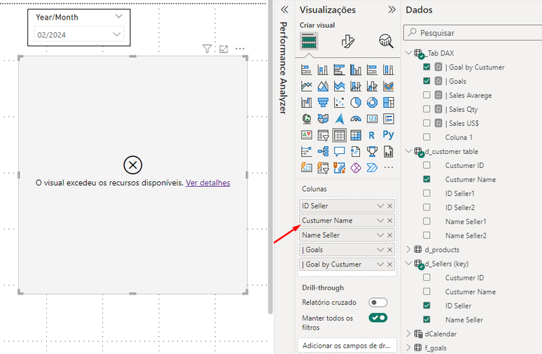
Task: Uncheck ID Seller under d_Sellers (key)
Action: point(426,306)
